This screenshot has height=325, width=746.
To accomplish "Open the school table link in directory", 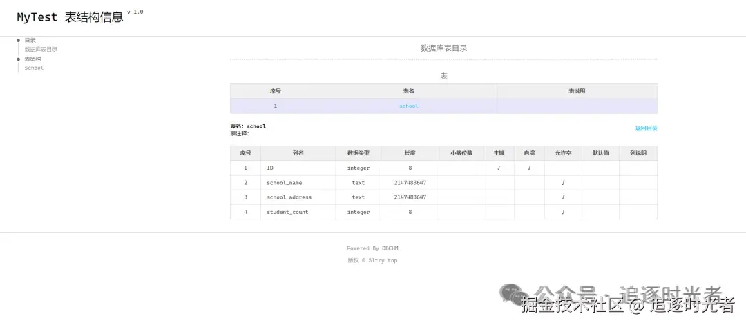I will point(409,106).
